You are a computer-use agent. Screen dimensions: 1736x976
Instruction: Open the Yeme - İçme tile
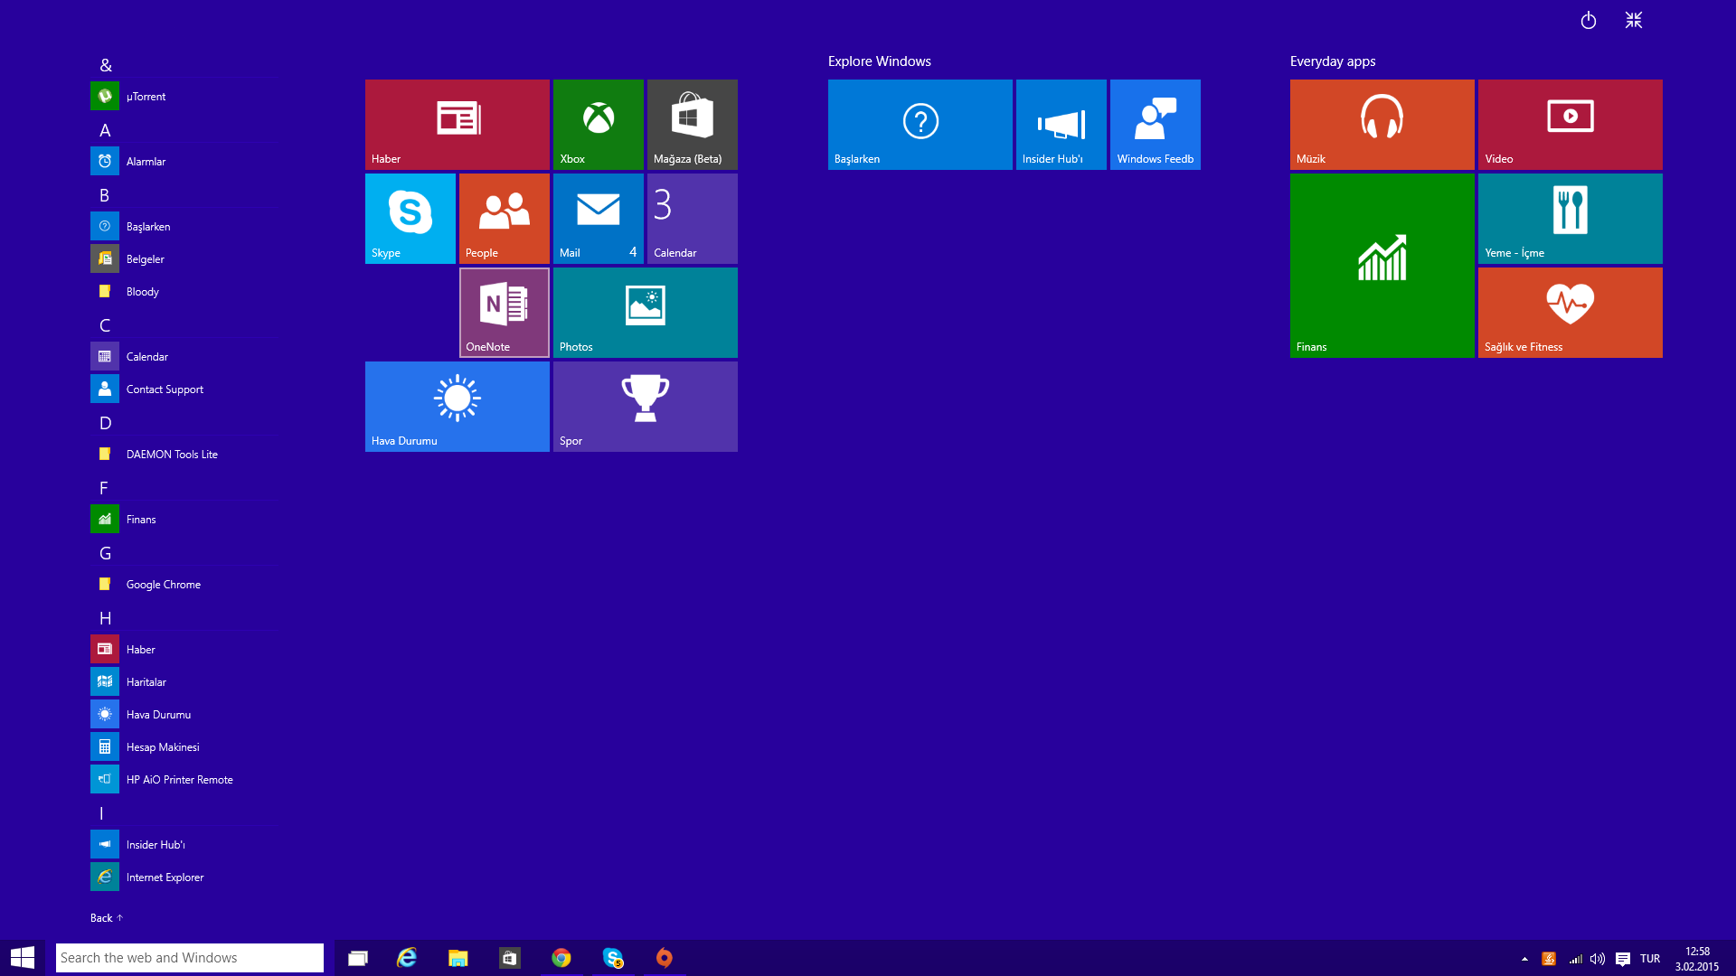[x=1571, y=219]
